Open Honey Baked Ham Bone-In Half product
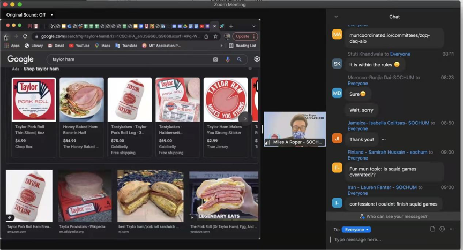 click(81, 117)
